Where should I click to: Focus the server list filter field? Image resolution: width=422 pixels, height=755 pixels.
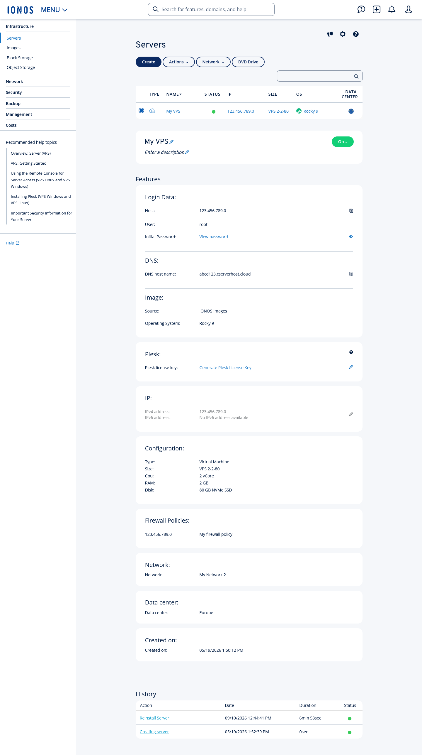pyautogui.click(x=320, y=76)
